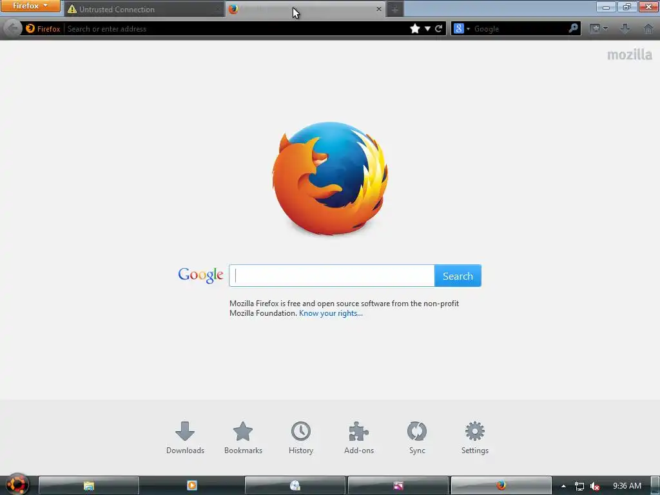Screen dimensions: 660x495
Task: Open Downloads from the start page
Action: pyautogui.click(x=185, y=438)
